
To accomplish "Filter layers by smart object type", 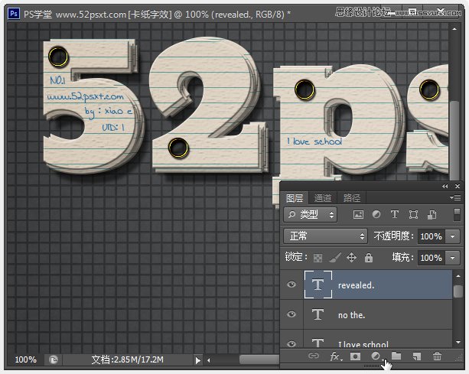I will pyautogui.click(x=432, y=214).
